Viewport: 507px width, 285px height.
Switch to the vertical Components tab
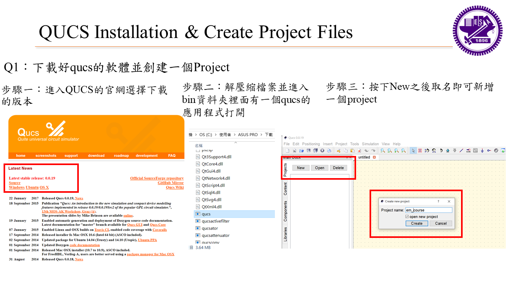point(285,211)
